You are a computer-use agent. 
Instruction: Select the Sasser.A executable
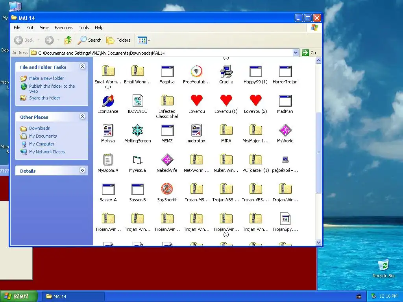coord(108,189)
